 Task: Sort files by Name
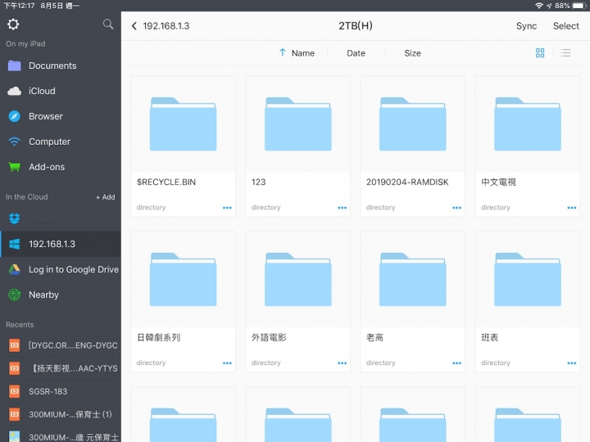coord(303,53)
